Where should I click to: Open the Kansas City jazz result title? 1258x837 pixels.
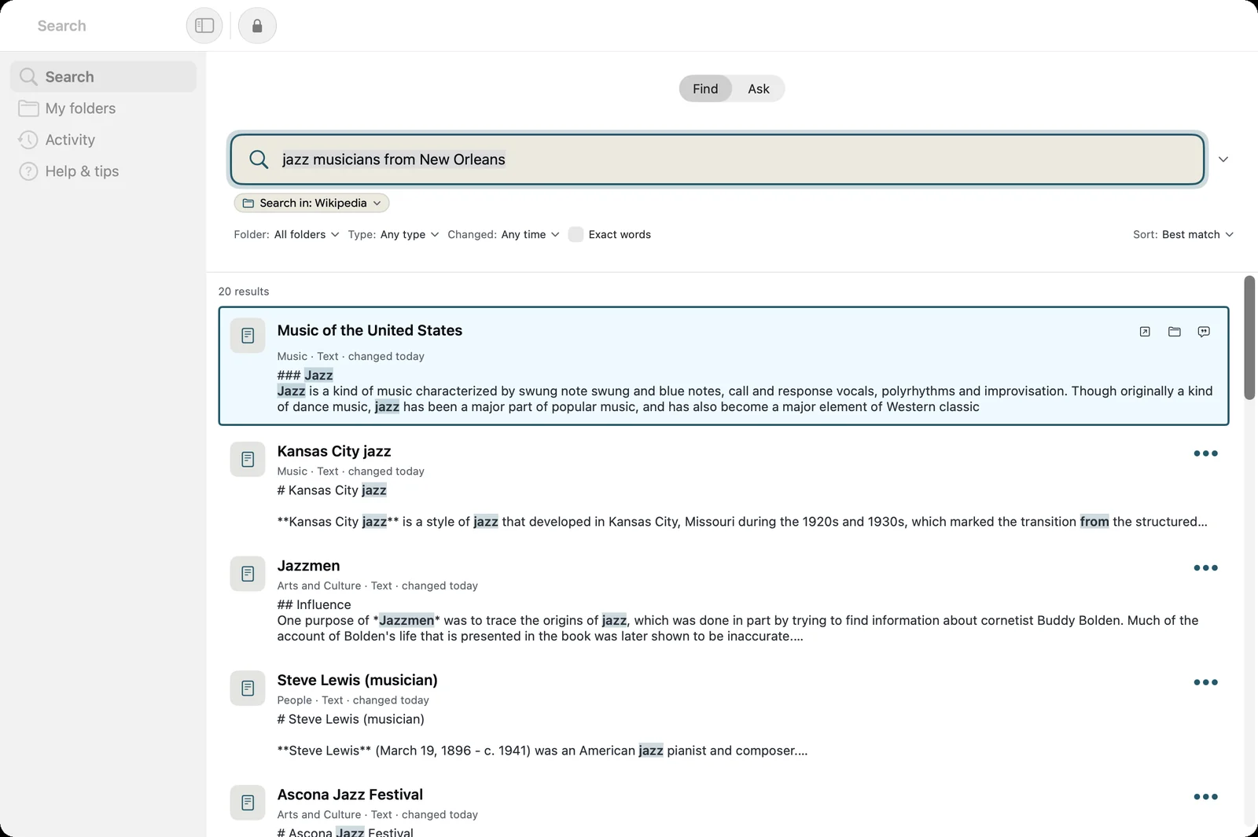tap(334, 451)
